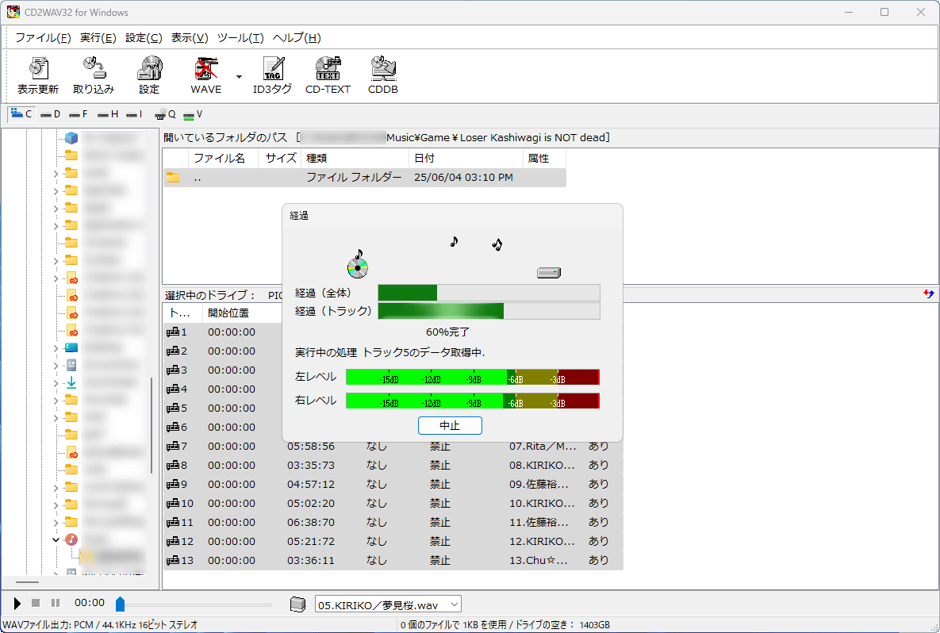Switch to drive H
Screen dimensions: 940x633
[108, 114]
